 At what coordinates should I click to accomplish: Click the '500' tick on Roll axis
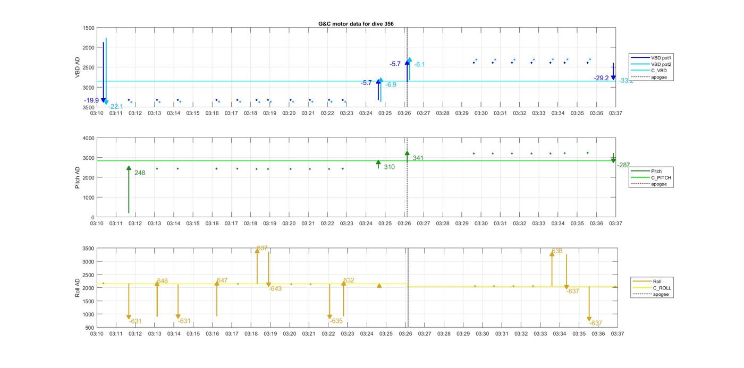click(90, 328)
